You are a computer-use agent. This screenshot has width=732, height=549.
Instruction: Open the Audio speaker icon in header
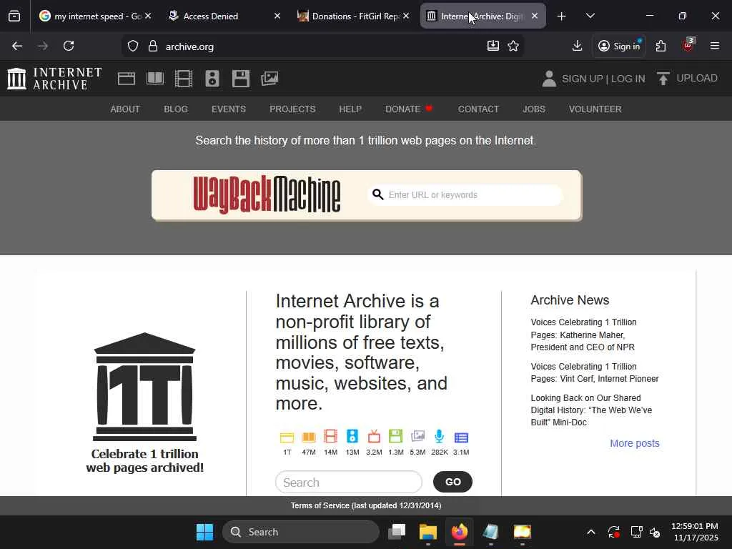tap(212, 79)
